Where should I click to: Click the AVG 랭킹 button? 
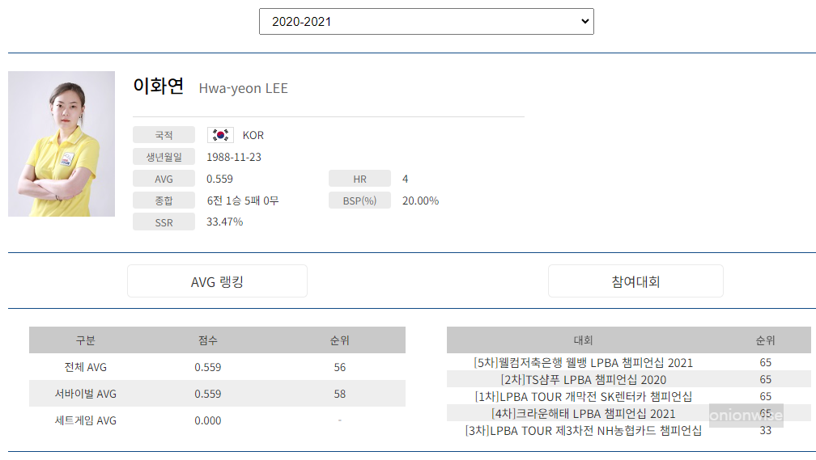pos(217,281)
